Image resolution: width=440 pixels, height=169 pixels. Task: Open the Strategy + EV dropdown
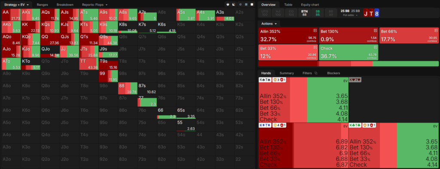[x=17, y=5]
